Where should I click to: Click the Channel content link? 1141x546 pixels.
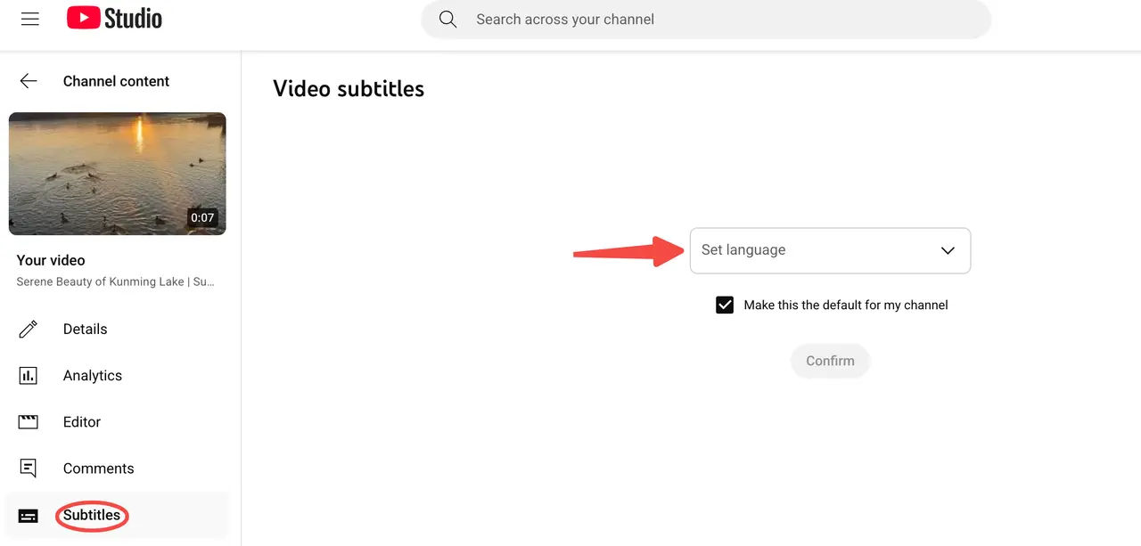point(116,81)
